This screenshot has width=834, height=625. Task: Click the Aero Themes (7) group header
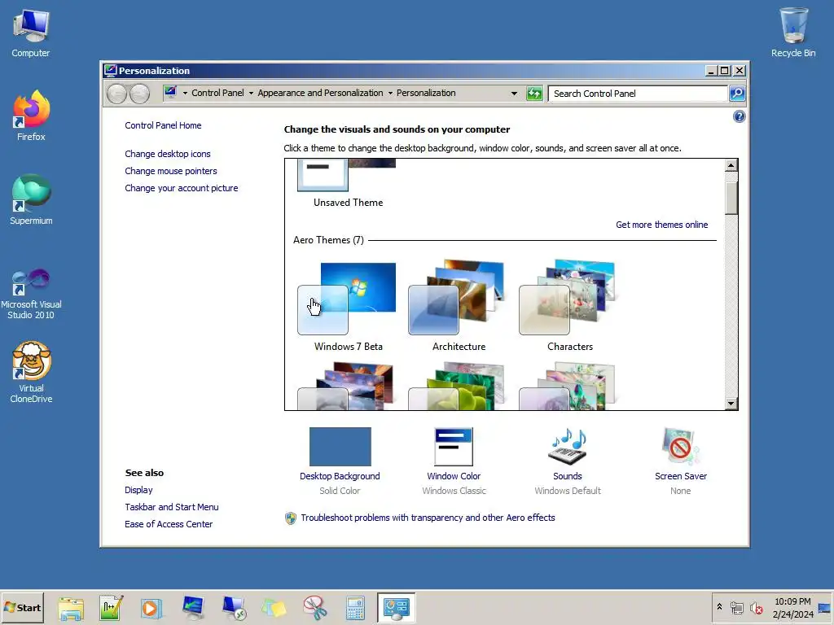pos(328,240)
